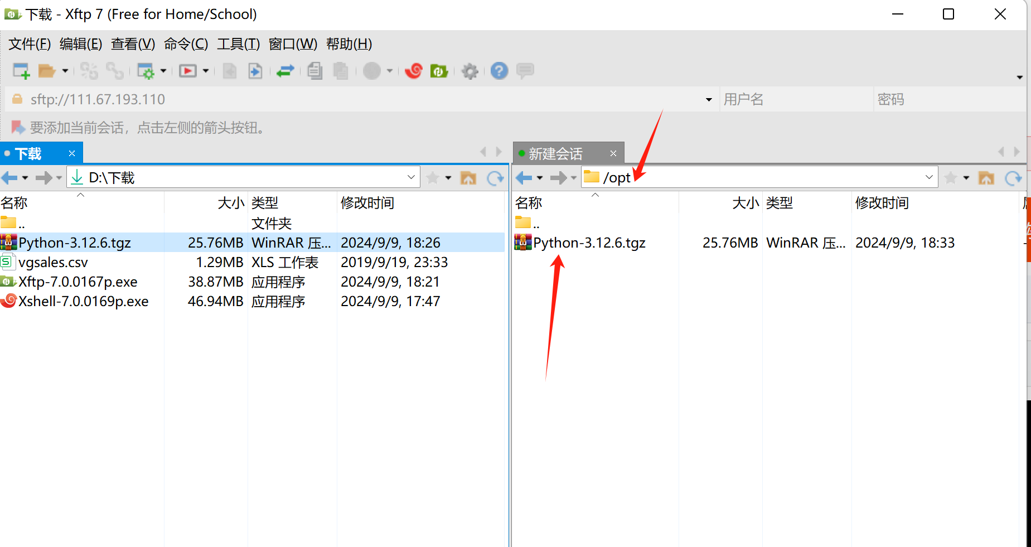
Task: Click the New Session toolbar icon
Action: [21, 71]
